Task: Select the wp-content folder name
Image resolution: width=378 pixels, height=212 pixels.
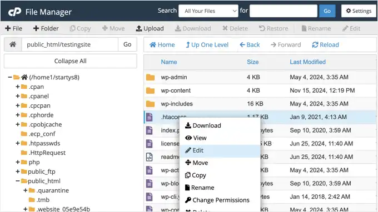Action: pos(176,90)
